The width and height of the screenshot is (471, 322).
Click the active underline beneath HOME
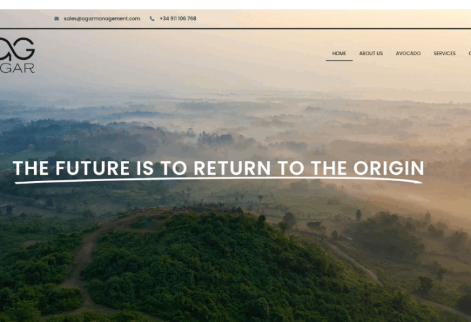[339, 60]
